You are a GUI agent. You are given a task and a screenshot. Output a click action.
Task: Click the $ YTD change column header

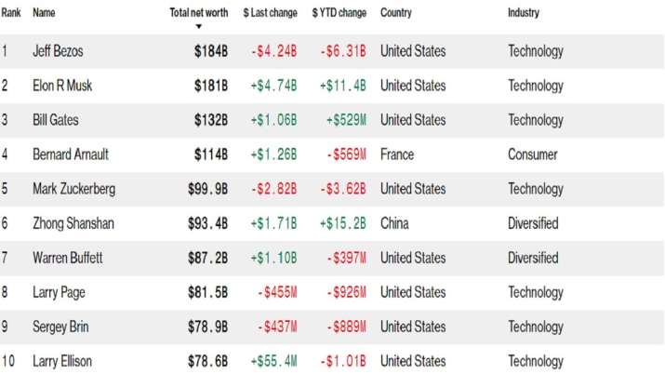339,13
